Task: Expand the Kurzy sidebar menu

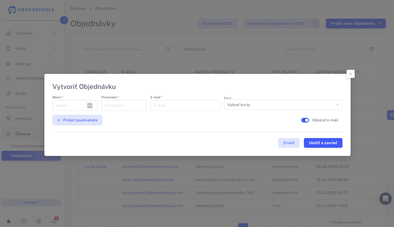Action: click(31, 49)
